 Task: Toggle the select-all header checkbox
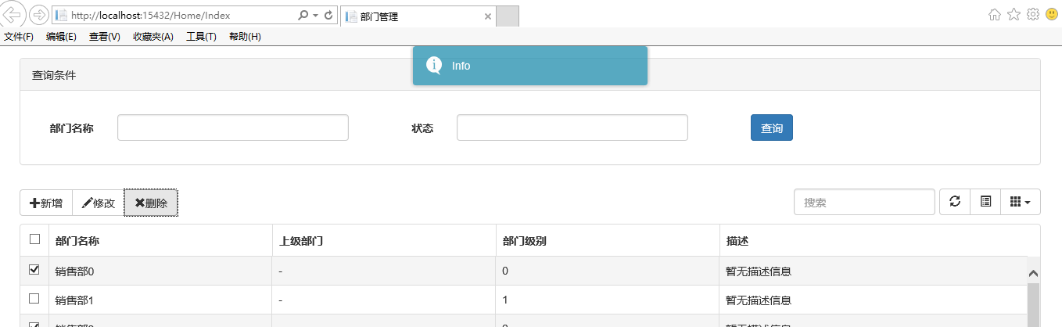[x=34, y=239]
